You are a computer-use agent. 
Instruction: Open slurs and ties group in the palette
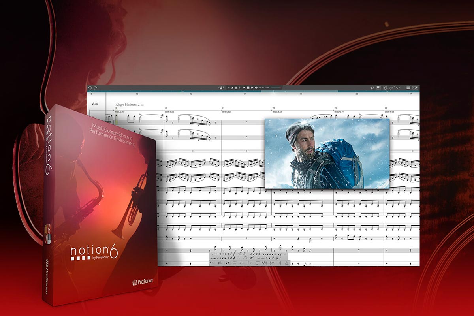click(x=235, y=263)
